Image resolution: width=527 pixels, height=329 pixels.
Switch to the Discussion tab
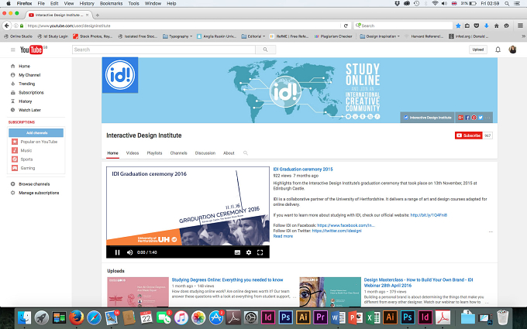(205, 153)
